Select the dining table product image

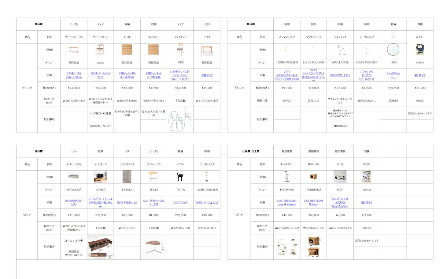pos(74,49)
